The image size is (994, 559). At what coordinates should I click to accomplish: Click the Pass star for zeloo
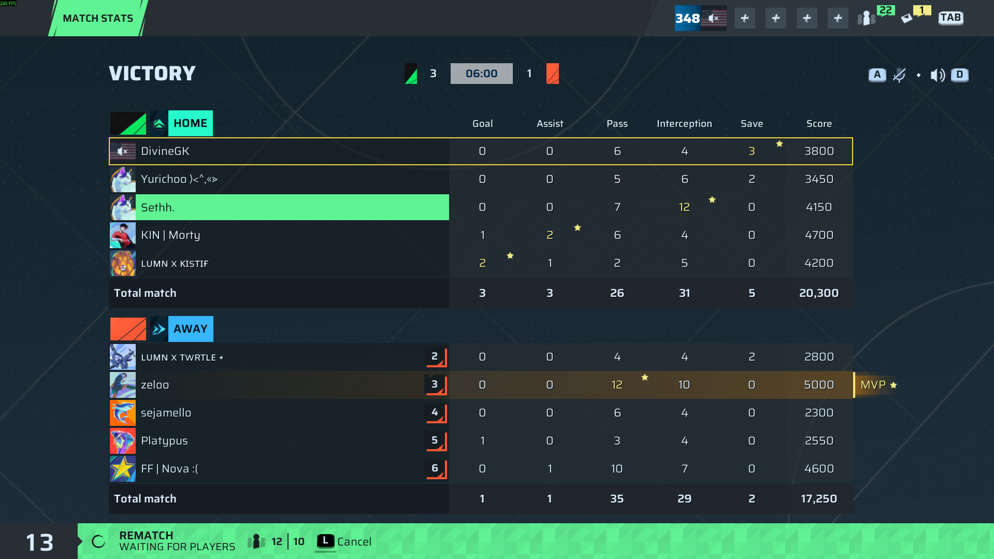[x=644, y=377]
